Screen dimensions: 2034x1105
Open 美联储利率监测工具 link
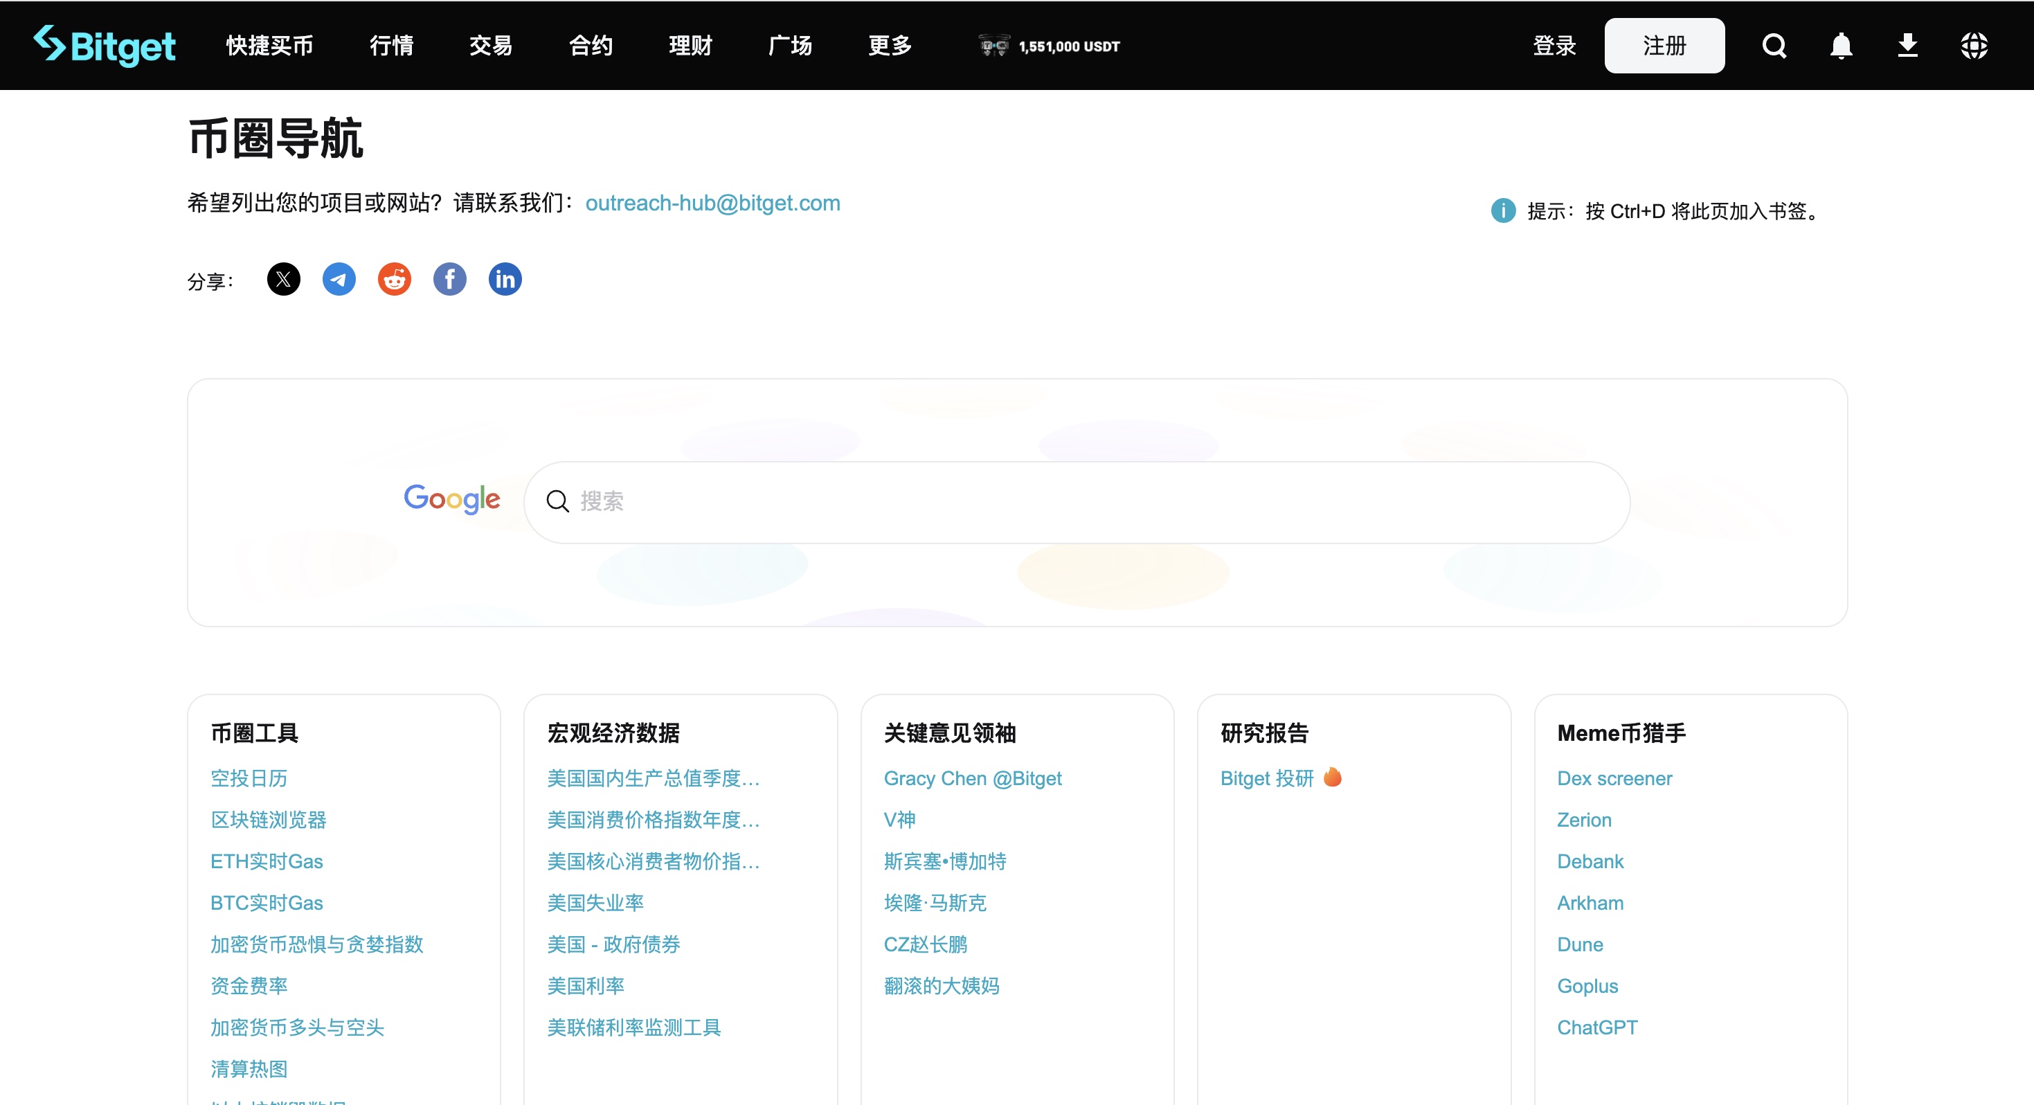[x=634, y=1027]
